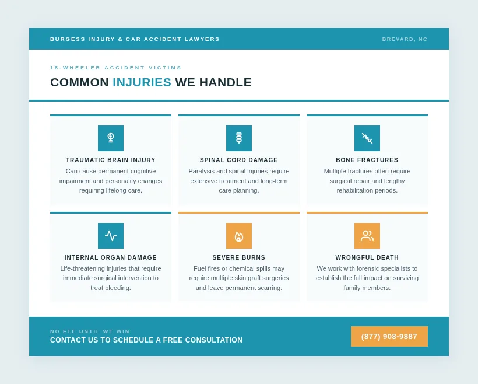Click the NO FEE UNTIL WE WIN text
The width and height of the screenshot is (478, 384).
coord(90,331)
